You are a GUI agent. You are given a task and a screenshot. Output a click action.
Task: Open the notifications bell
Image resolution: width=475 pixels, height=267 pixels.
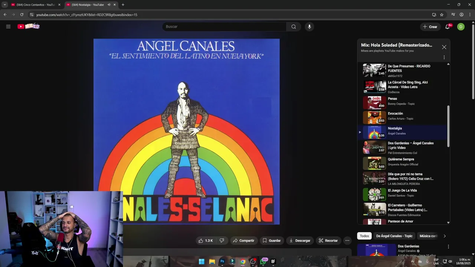(448, 27)
